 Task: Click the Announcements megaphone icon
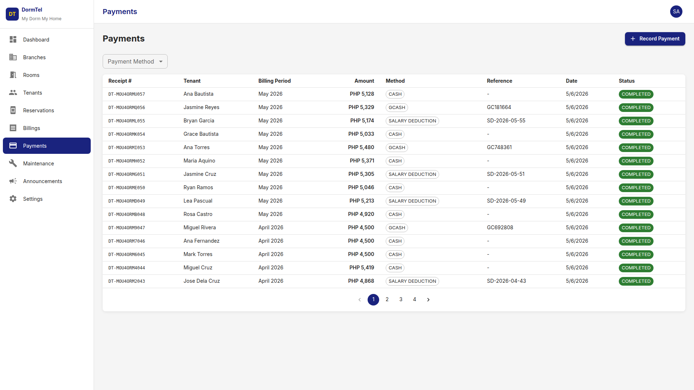pos(13,181)
